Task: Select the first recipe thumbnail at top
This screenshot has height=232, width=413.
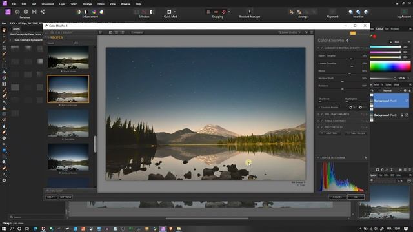Action: [68, 58]
